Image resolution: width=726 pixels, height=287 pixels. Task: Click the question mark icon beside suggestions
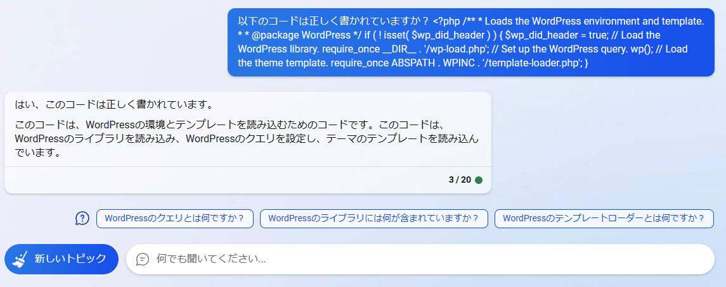(x=82, y=218)
